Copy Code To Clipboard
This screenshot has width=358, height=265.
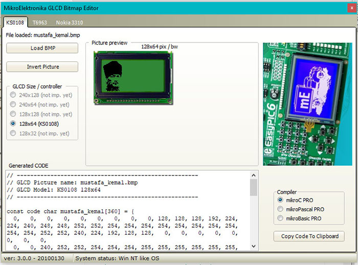pyautogui.click(x=309, y=236)
